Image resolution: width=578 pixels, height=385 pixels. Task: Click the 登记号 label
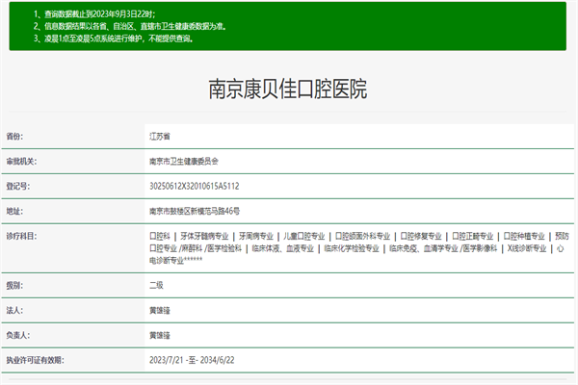pos(17,186)
